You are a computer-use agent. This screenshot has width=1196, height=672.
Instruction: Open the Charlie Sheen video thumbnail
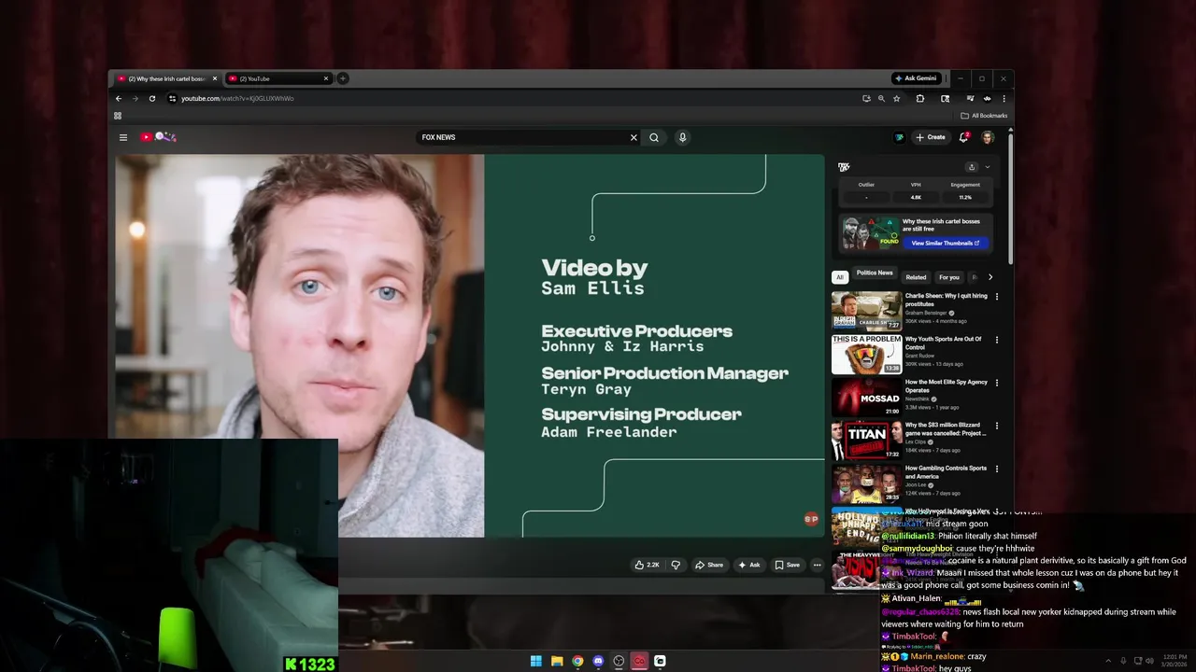[866, 311]
